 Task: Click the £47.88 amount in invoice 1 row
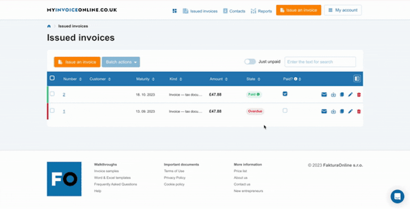click(x=215, y=111)
